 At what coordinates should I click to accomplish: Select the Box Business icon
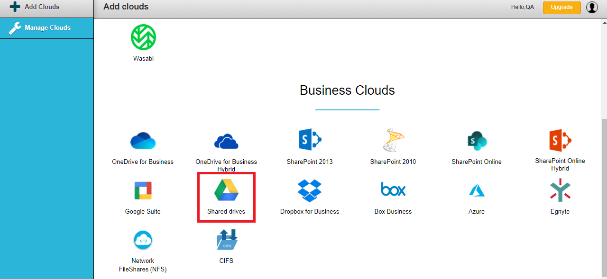393,190
